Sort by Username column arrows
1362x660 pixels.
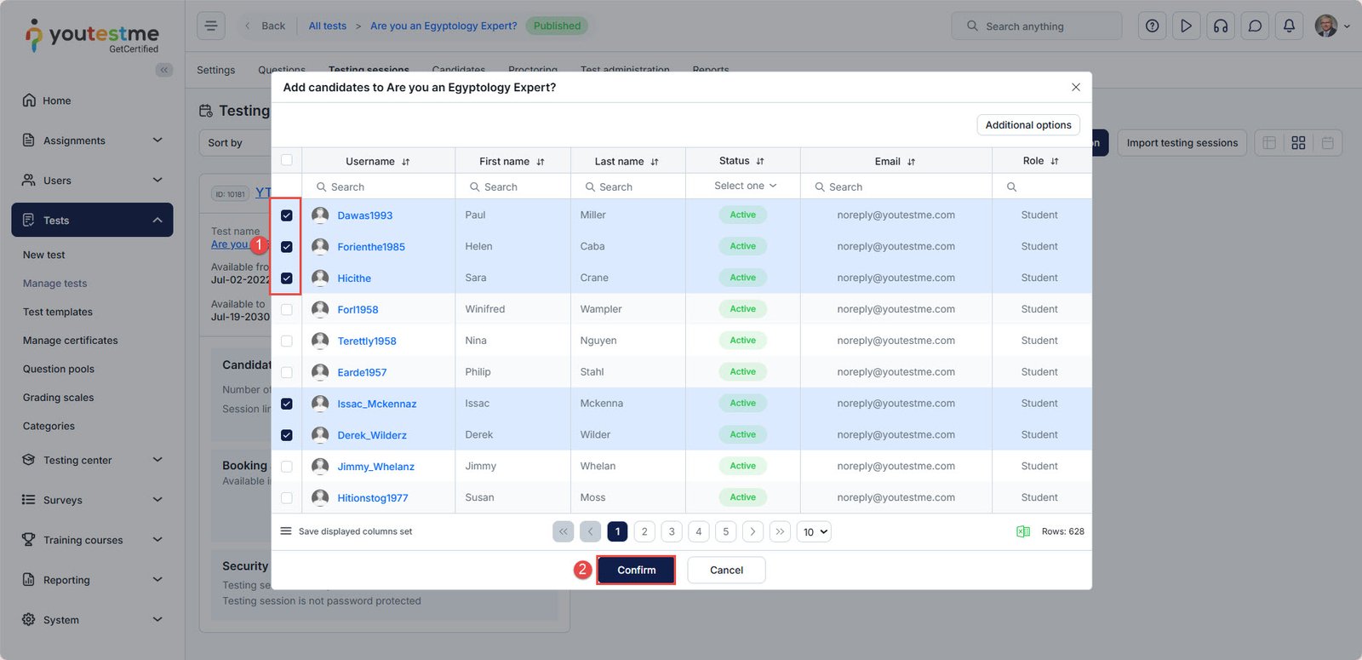tap(406, 162)
